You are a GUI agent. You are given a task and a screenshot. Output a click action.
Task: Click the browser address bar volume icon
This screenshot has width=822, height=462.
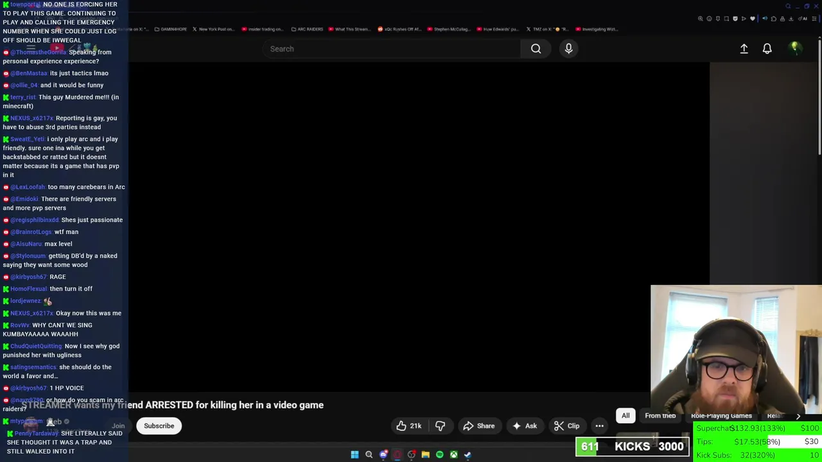[765, 19]
